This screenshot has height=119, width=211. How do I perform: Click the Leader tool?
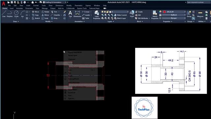86,15
